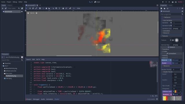The width and height of the screenshot is (185, 104).
Task: Collapse the res:// folder
Action: point(2,66)
